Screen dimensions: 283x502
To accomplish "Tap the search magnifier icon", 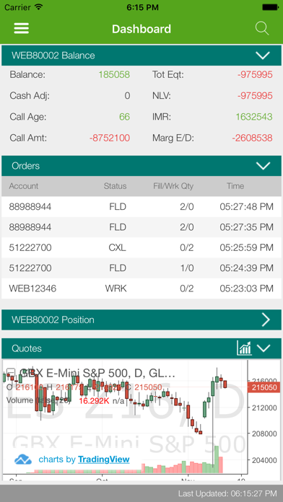I will point(262,29).
